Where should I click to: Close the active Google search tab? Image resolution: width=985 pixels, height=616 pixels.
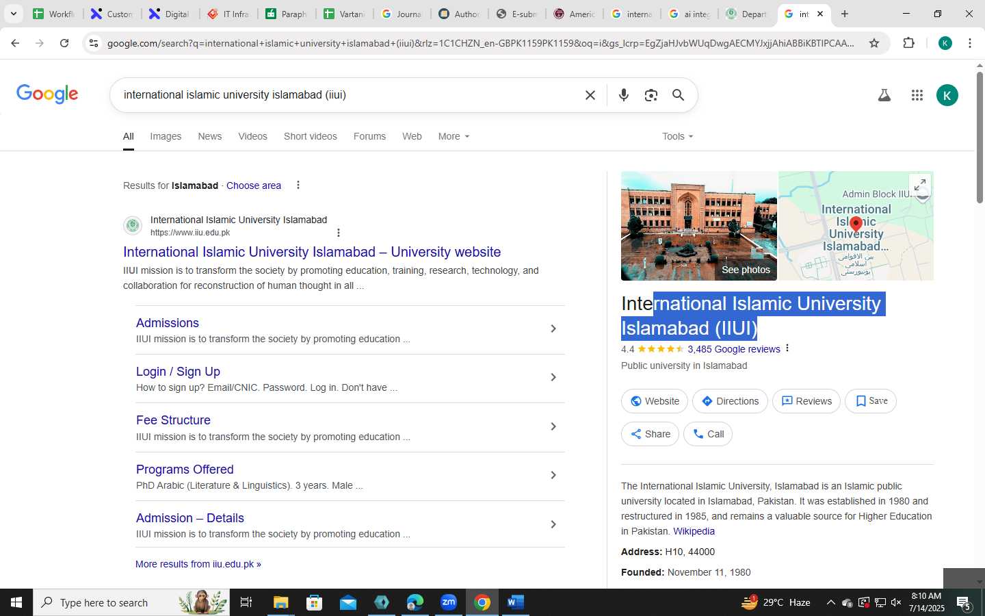point(820,14)
